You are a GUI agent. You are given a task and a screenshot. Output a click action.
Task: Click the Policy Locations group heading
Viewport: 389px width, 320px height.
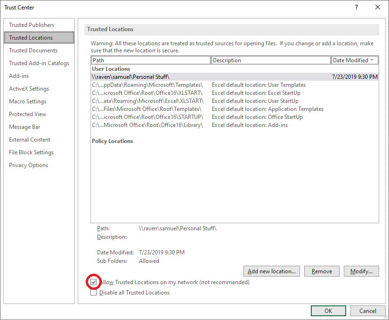tap(113, 141)
